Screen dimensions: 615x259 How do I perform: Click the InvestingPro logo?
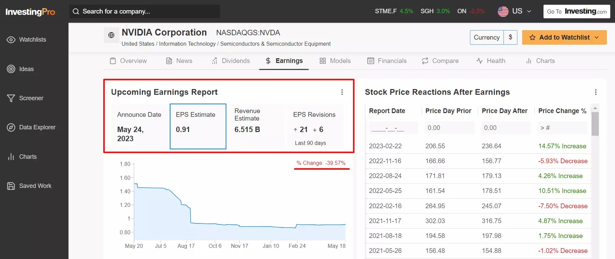tap(30, 12)
